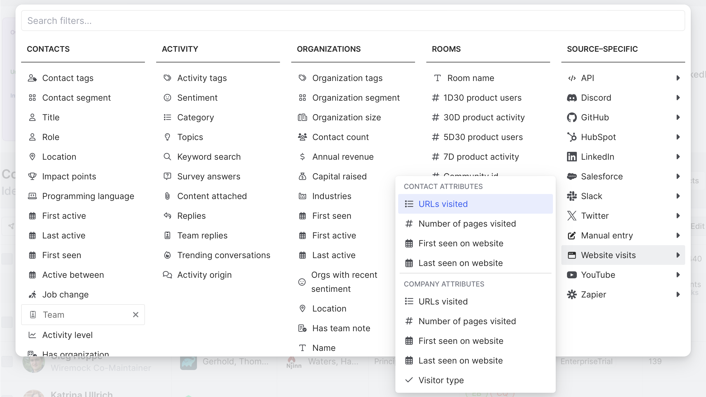The image size is (706, 397).
Task: Click the Impact points trophy icon
Action: (32, 177)
